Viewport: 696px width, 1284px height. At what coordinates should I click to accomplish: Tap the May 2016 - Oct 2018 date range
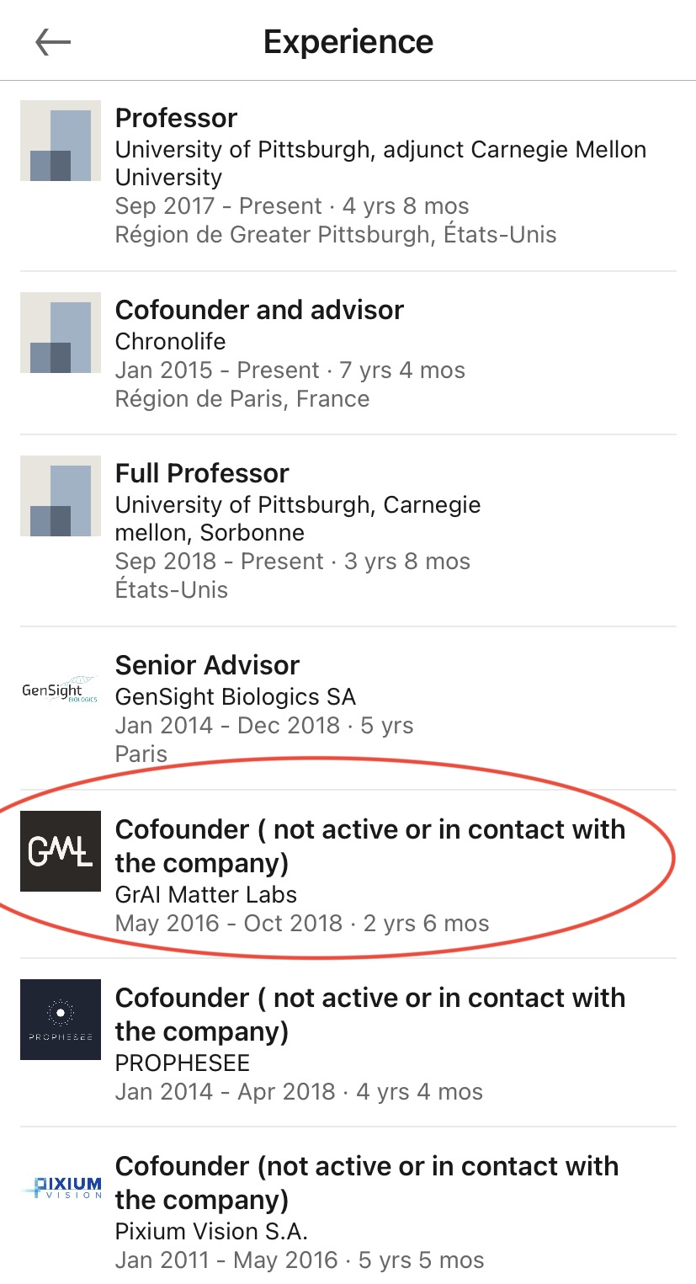click(x=228, y=923)
